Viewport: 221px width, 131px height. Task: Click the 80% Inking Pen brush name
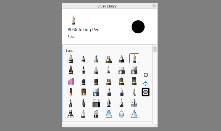pos(83,30)
